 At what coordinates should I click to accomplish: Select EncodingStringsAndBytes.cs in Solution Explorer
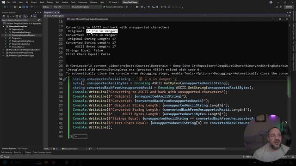(x=23, y=35)
